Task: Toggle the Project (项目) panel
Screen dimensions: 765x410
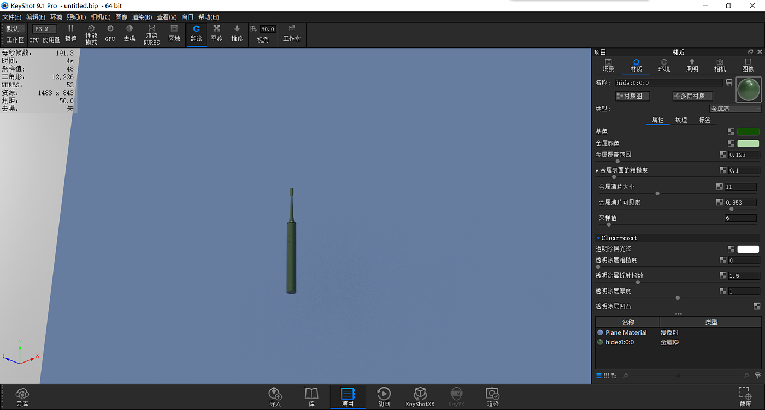Action: (348, 397)
